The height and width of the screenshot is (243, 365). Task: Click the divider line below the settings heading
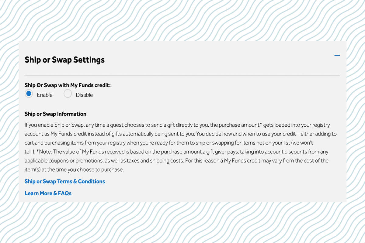pos(182,75)
